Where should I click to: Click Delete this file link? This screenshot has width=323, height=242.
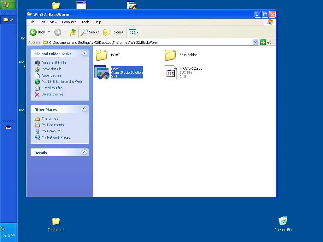(52, 94)
